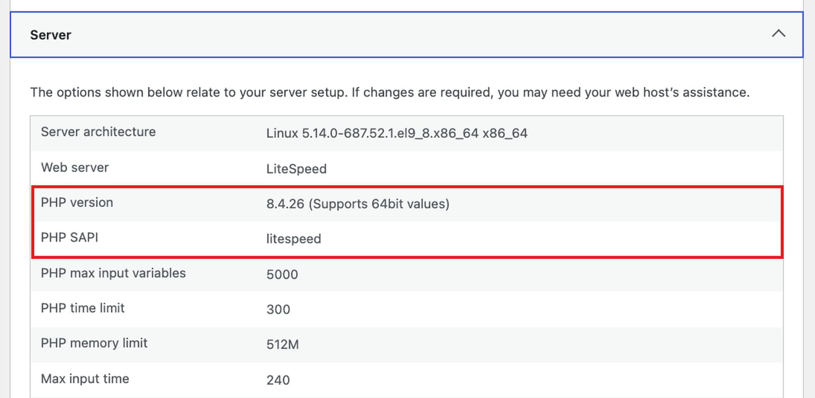Click the 'Web server' label

click(x=75, y=167)
